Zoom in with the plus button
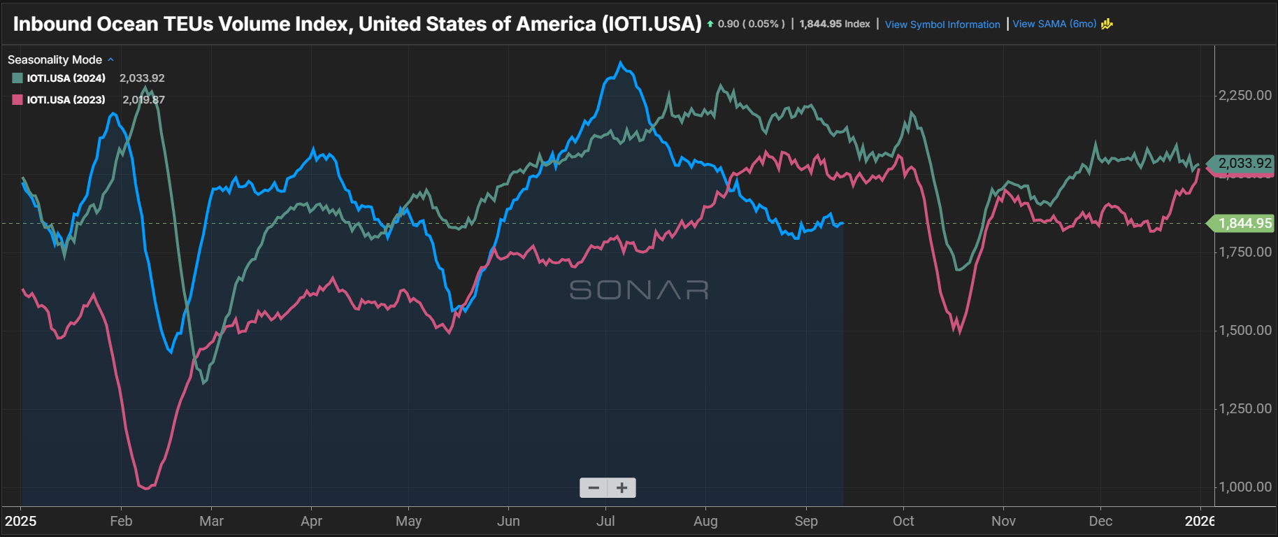 point(622,488)
